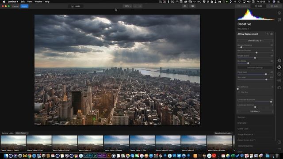
Task: Open the Layers panel icon
Action: (x=279, y=13)
